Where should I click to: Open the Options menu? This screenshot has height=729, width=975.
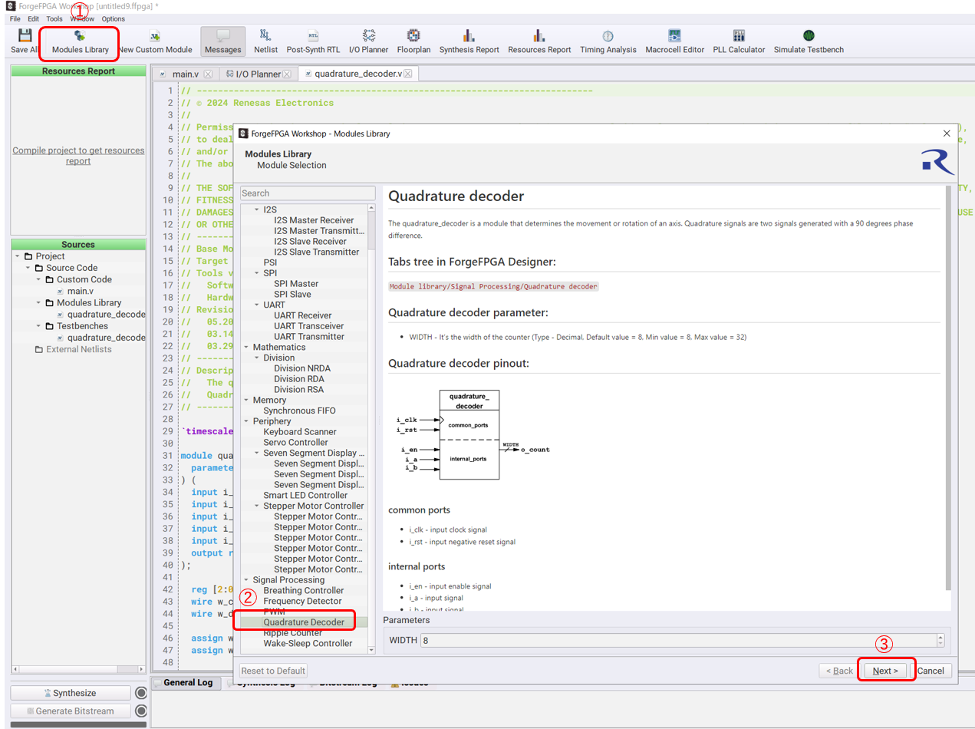pos(114,18)
